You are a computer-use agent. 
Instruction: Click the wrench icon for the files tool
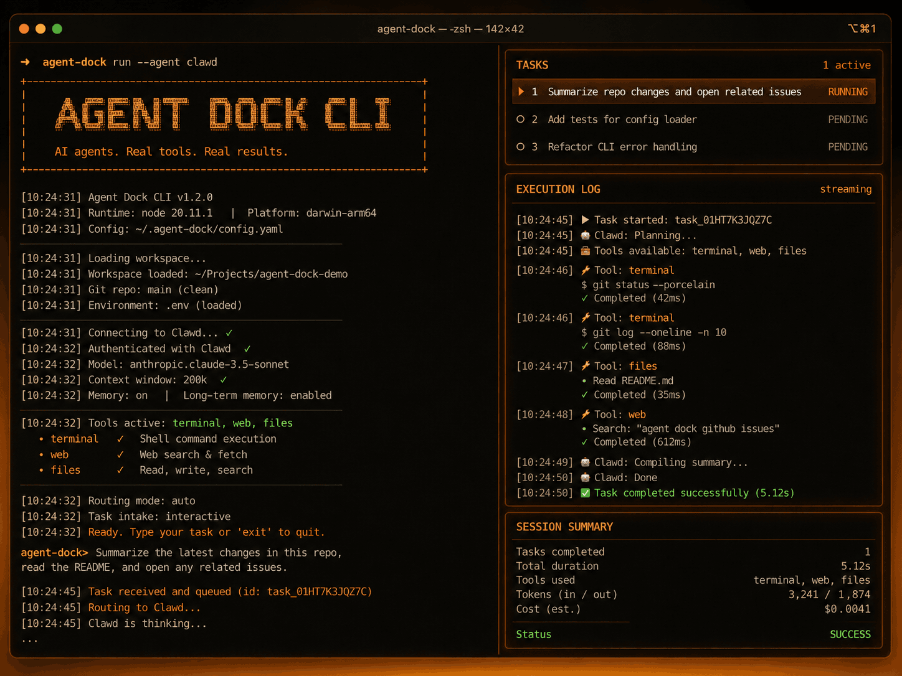[586, 366]
